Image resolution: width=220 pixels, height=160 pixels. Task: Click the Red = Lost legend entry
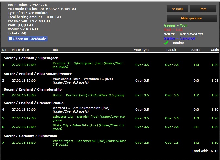point(173,30)
